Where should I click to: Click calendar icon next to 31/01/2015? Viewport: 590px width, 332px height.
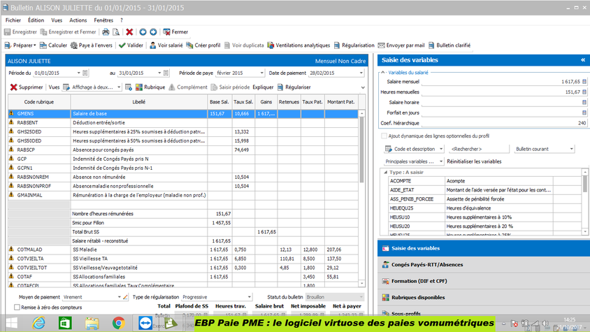click(166, 73)
